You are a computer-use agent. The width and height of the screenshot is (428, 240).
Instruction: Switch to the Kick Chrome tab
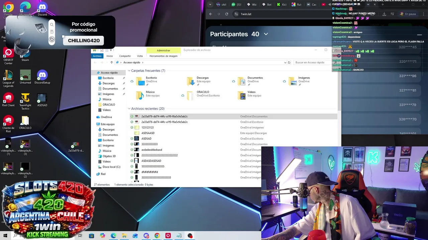click(282, 4)
